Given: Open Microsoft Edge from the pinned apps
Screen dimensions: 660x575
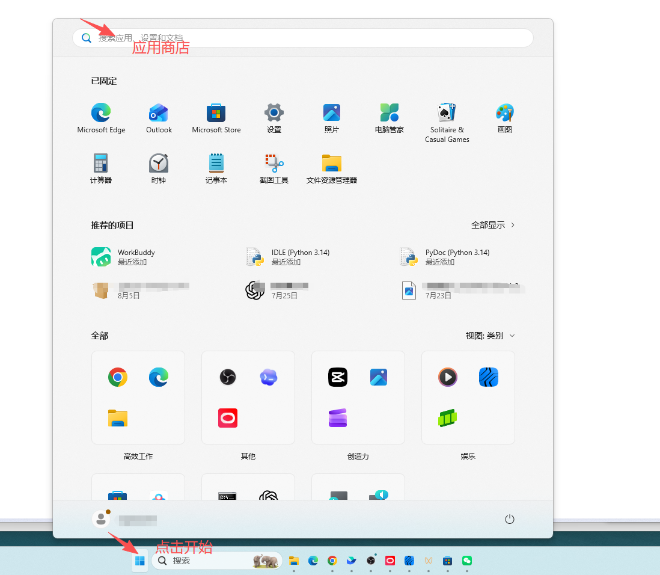Looking at the screenshot, I should click(101, 118).
